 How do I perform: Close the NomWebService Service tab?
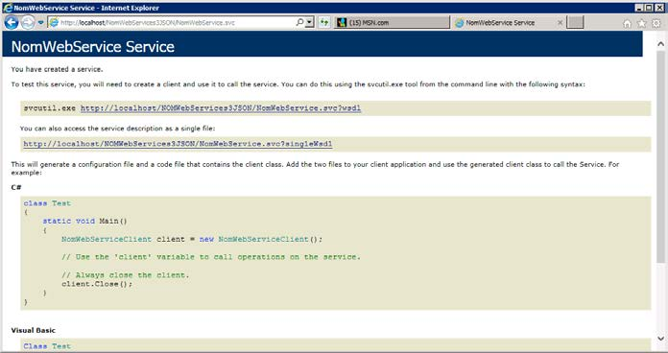561,23
